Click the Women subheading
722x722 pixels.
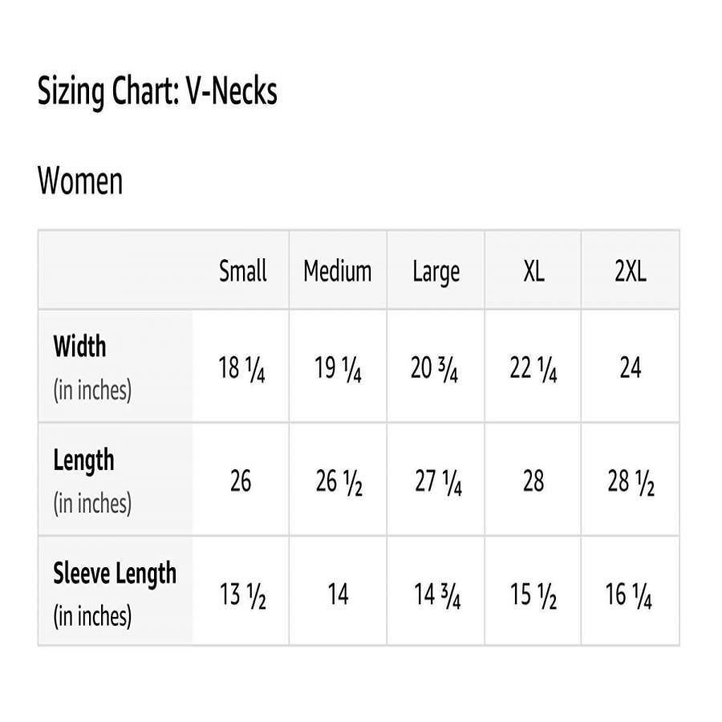pos(80,180)
